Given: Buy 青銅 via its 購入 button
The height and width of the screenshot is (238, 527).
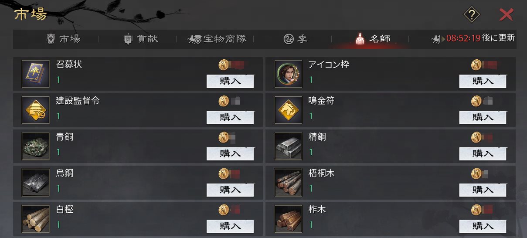Looking at the screenshot, I should click(x=230, y=153).
